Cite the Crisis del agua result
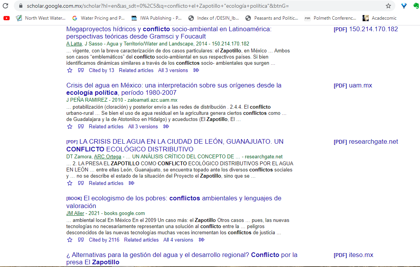Image resolution: width=420 pixels, height=267 pixels. click(81, 127)
